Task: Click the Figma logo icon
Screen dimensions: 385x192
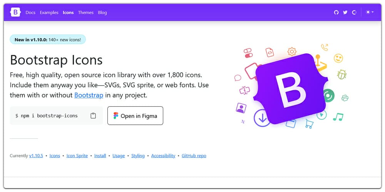Action: 115,116
